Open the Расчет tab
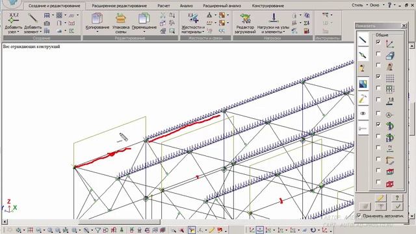The image size is (416, 234). [x=163, y=6]
